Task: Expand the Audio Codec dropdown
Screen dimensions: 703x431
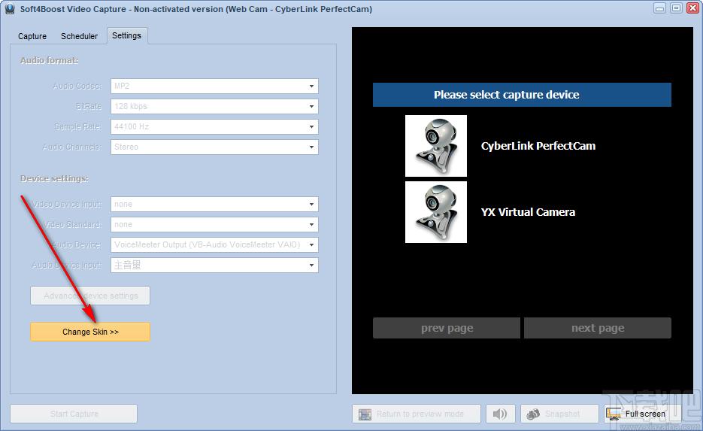Action: [214, 86]
